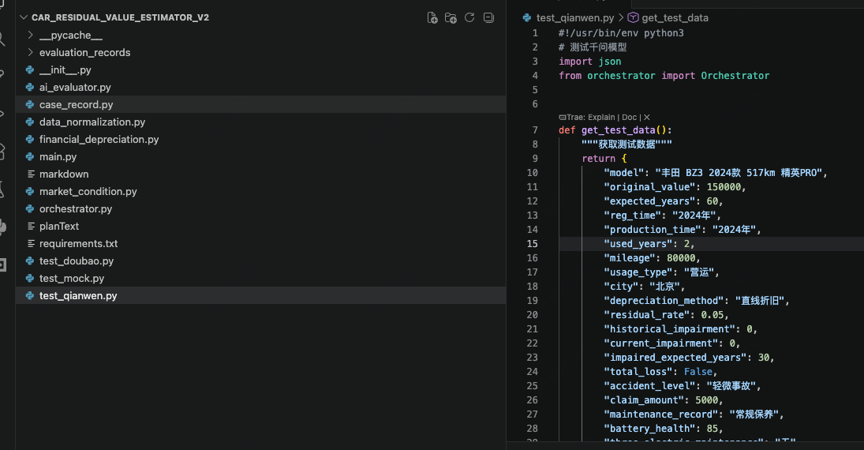Click the New File icon in explorer header
Screen dimensions: 864x450
(x=432, y=17)
